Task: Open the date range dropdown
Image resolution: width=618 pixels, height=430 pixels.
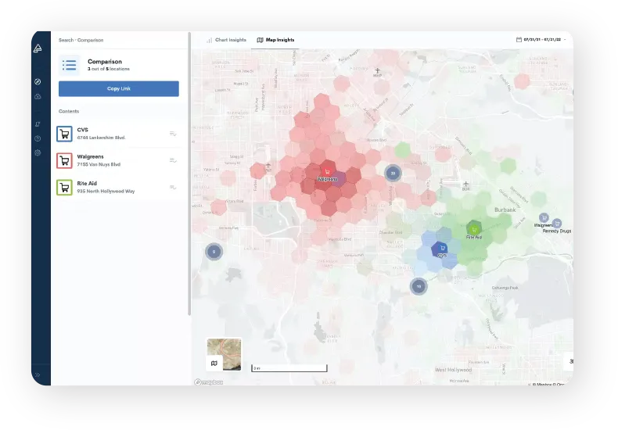Action: tap(541, 39)
